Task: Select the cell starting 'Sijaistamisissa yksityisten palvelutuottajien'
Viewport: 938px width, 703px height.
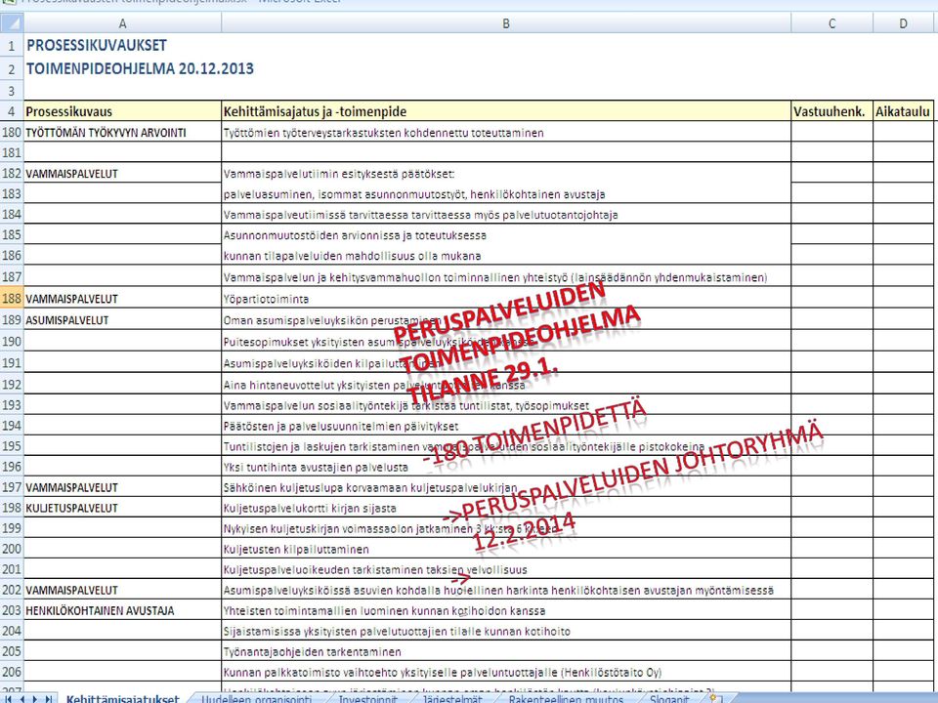Action: (x=506, y=631)
